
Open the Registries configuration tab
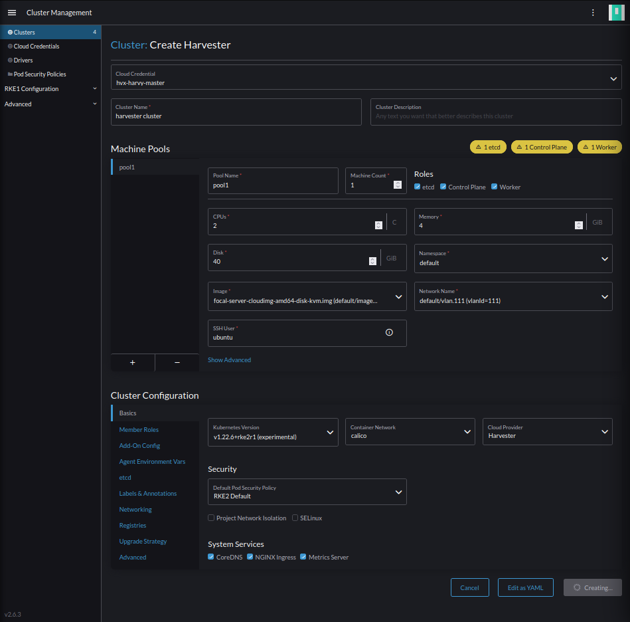(x=132, y=525)
